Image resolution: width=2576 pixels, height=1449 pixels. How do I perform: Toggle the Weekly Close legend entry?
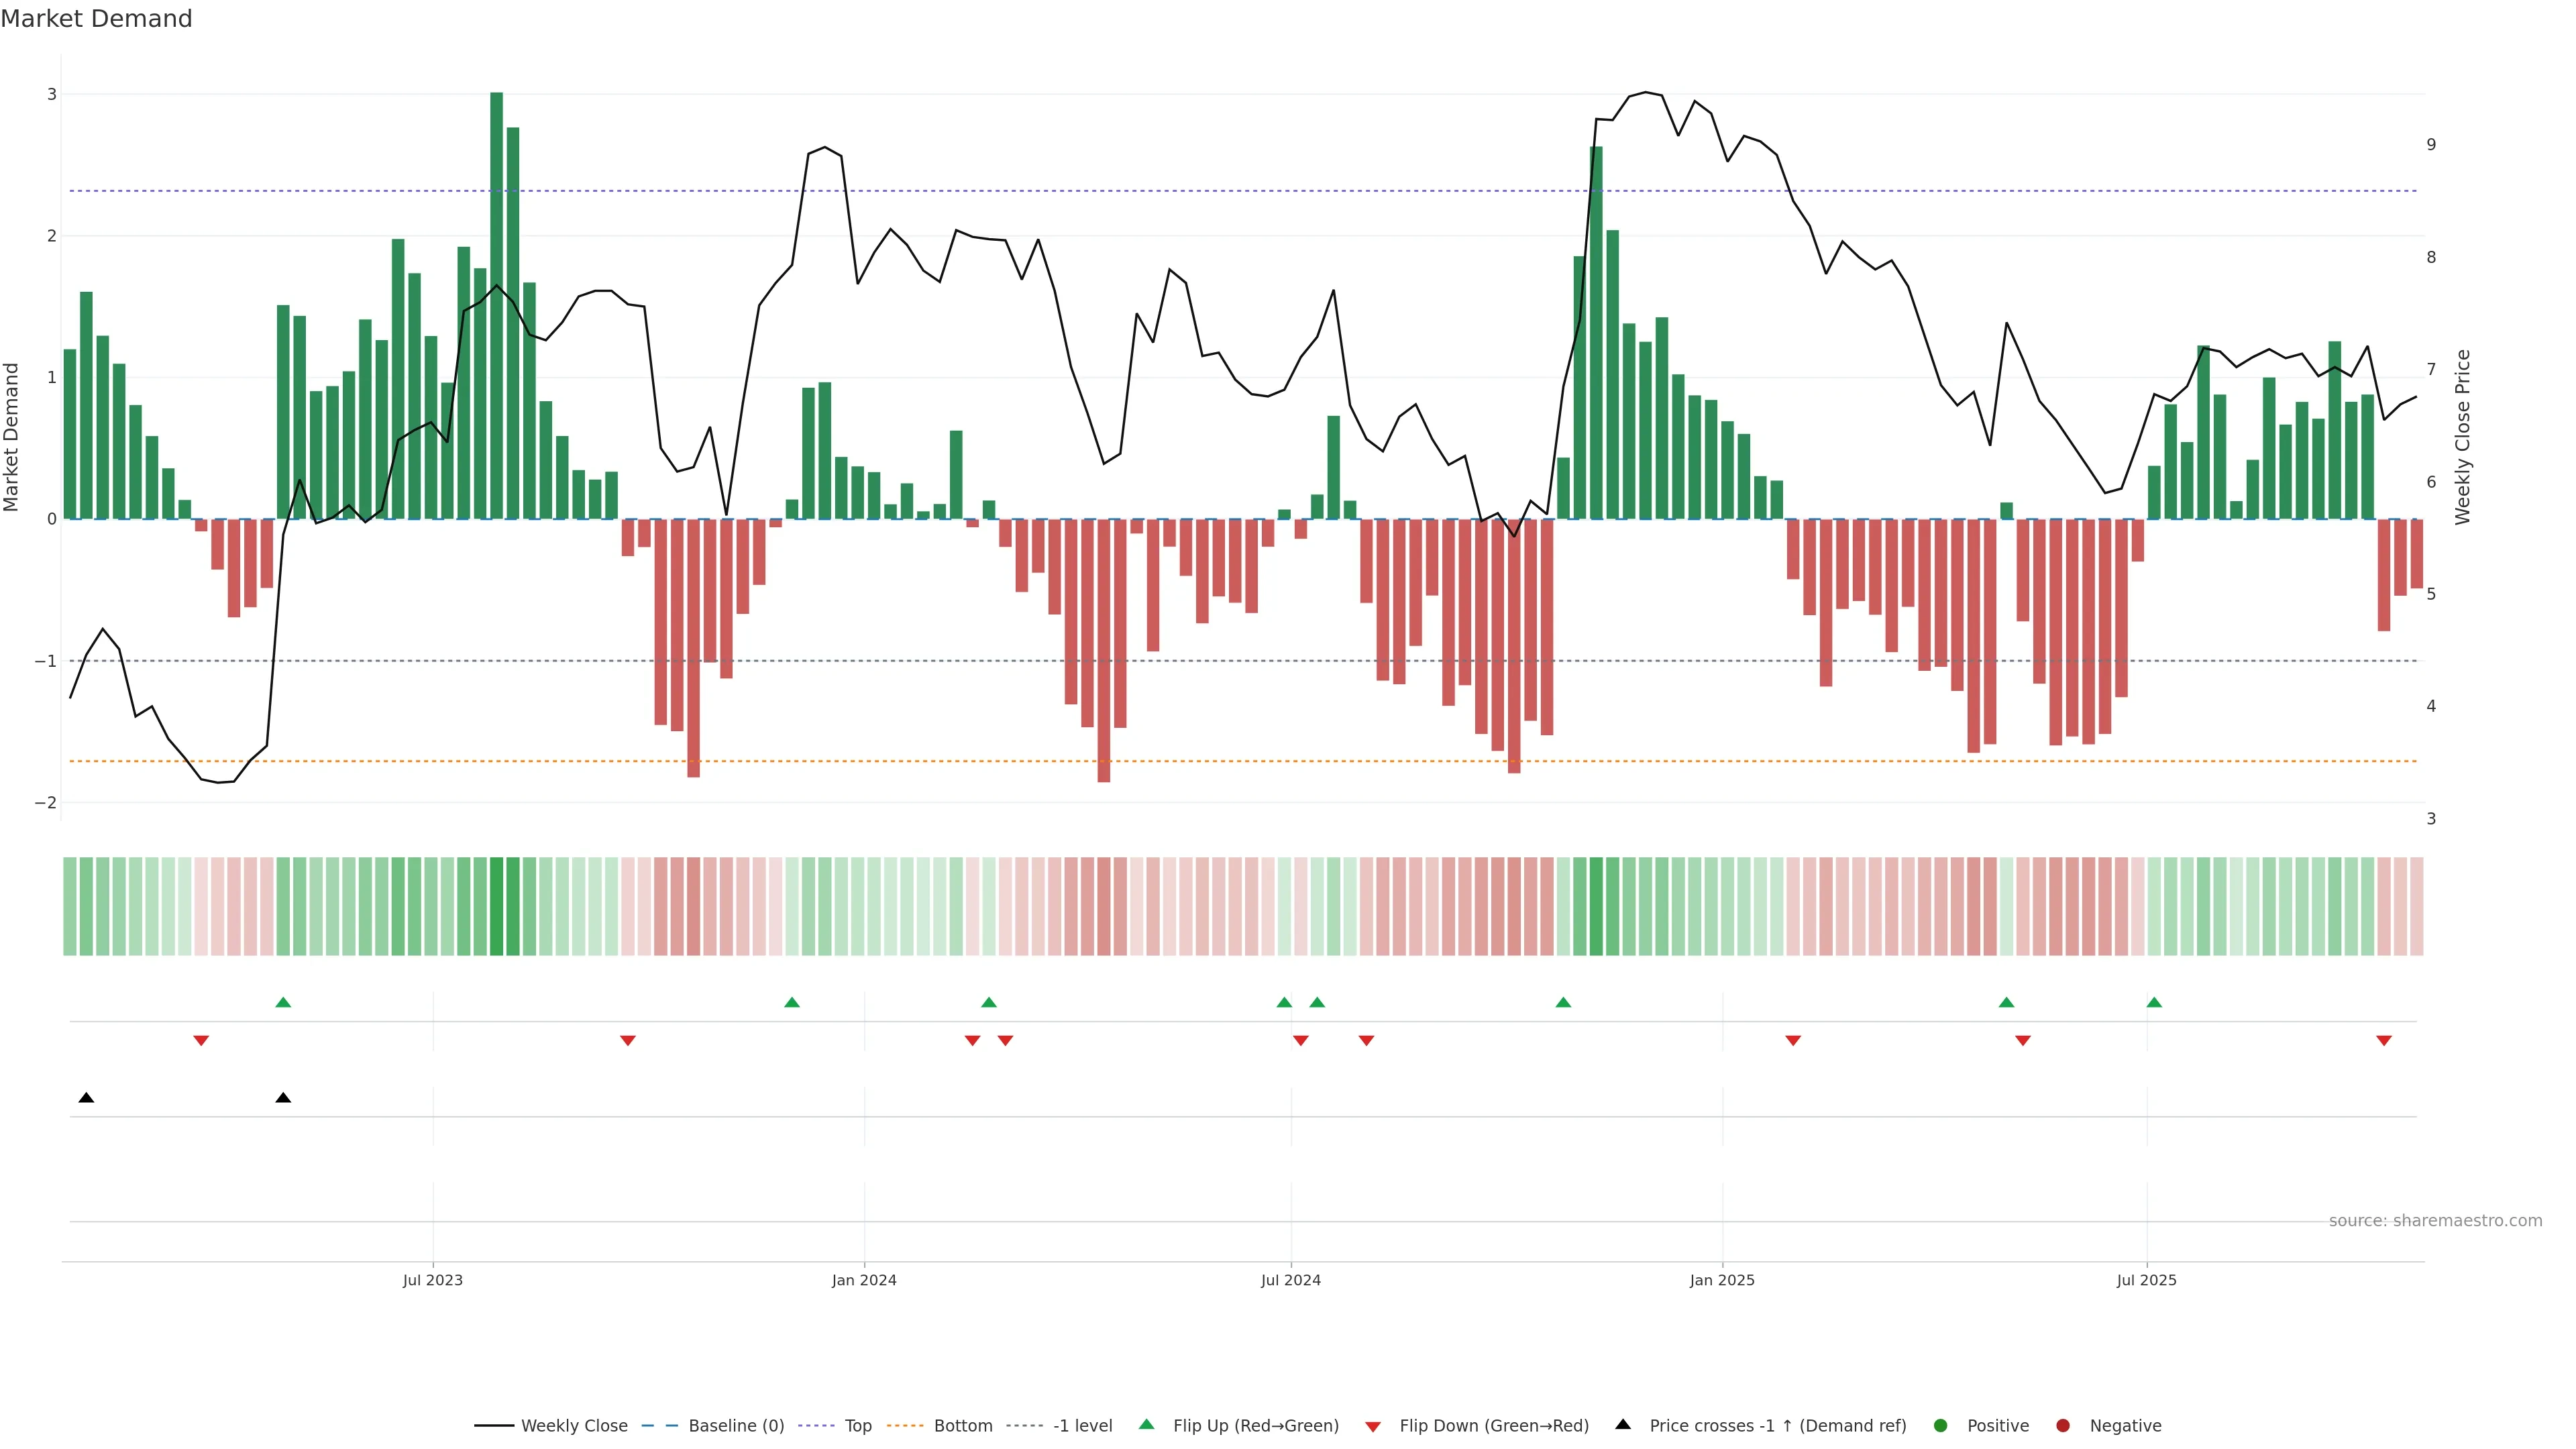click(x=574, y=1426)
